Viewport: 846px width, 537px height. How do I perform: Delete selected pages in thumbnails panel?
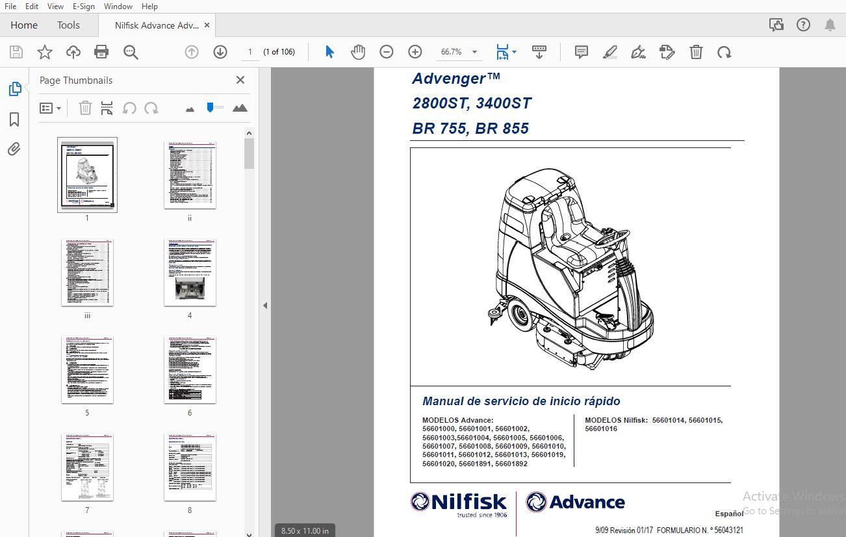click(85, 108)
